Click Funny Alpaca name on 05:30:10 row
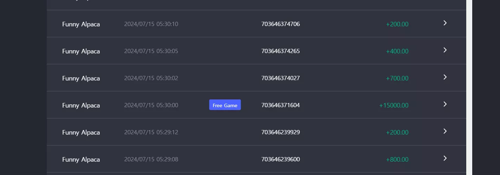This screenshot has width=500, height=175. [81, 25]
